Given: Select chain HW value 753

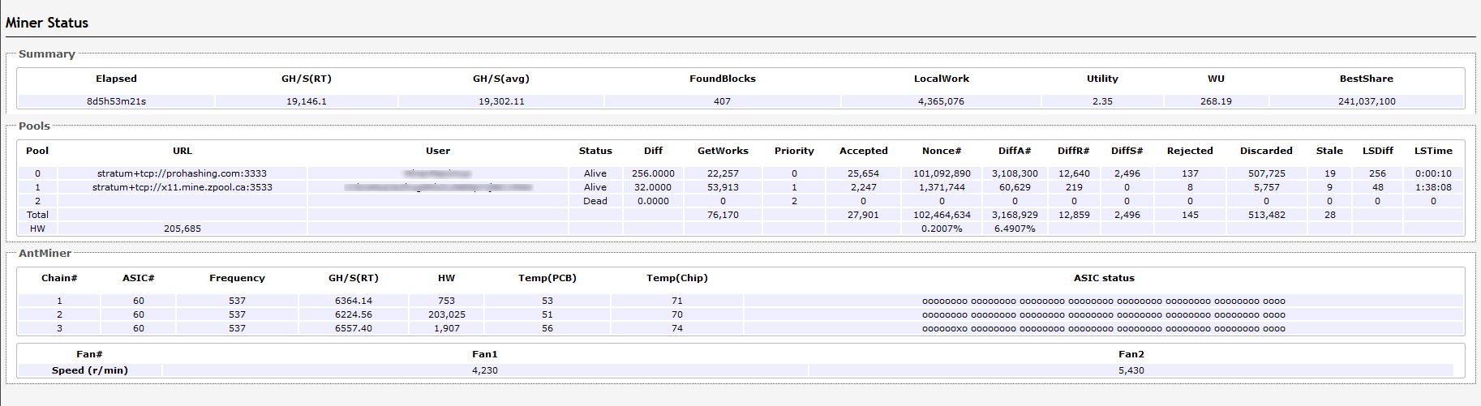Looking at the screenshot, I should pos(446,301).
